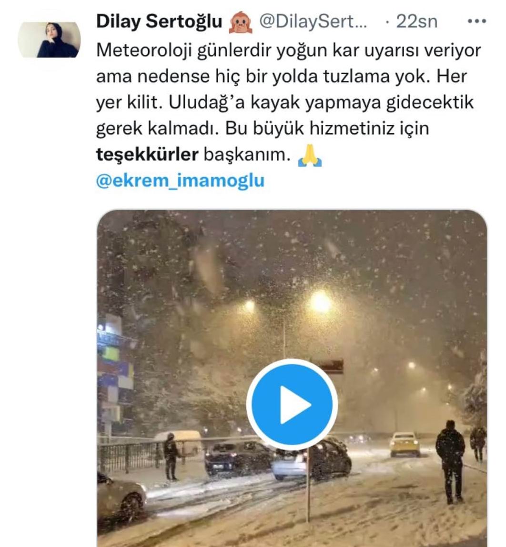The width and height of the screenshot is (506, 547).
Task: Click the monkey emoji beside the name
Action: (240, 22)
